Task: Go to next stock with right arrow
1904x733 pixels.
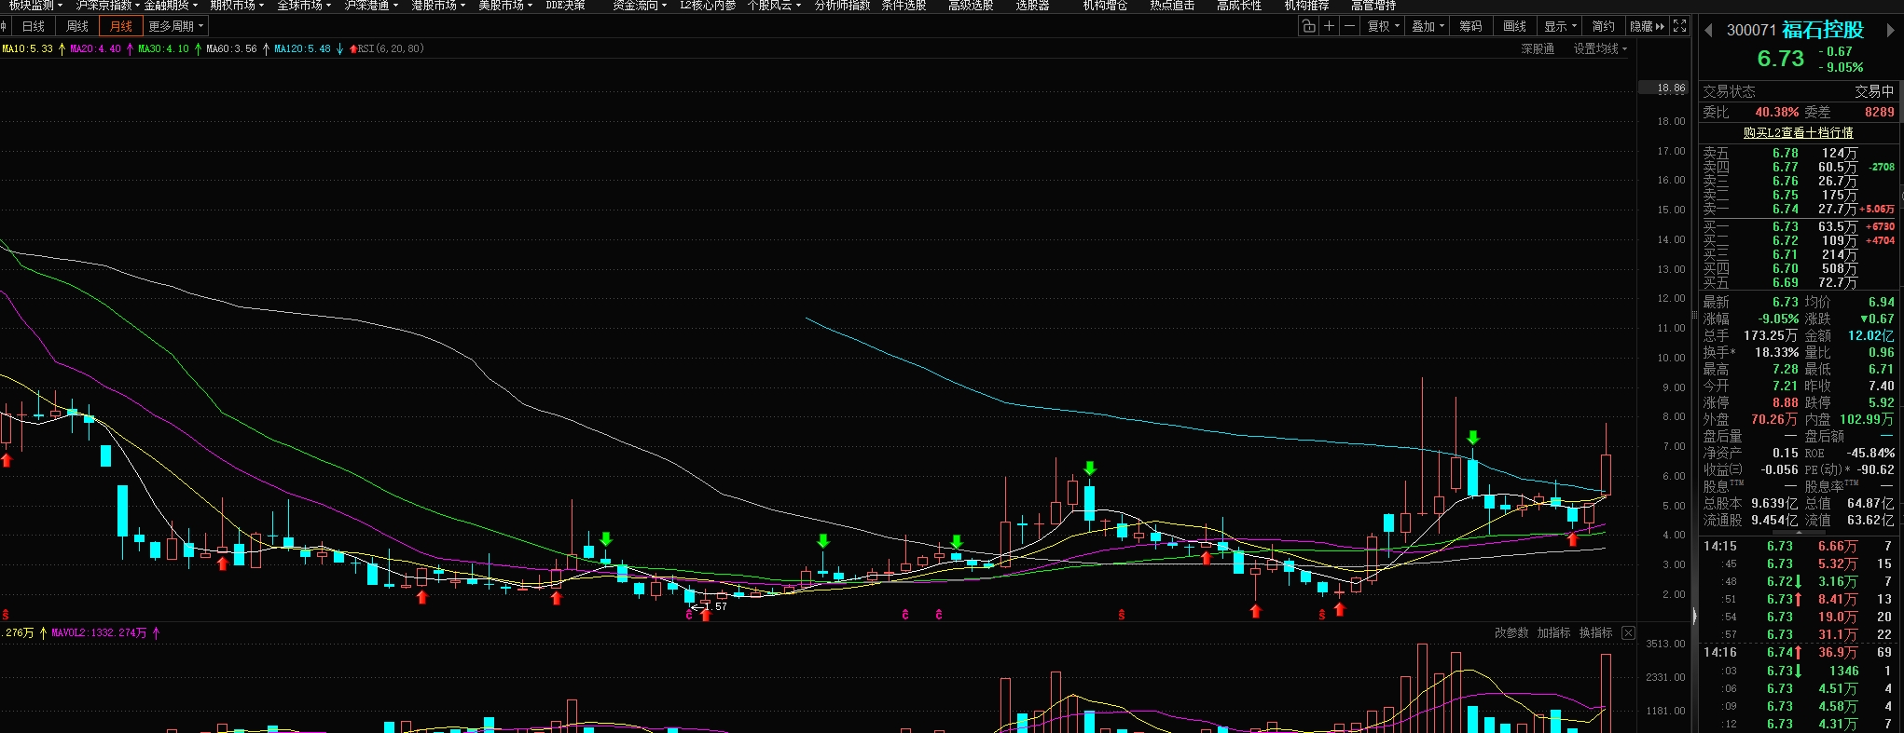Action: pyautogui.click(x=1890, y=31)
